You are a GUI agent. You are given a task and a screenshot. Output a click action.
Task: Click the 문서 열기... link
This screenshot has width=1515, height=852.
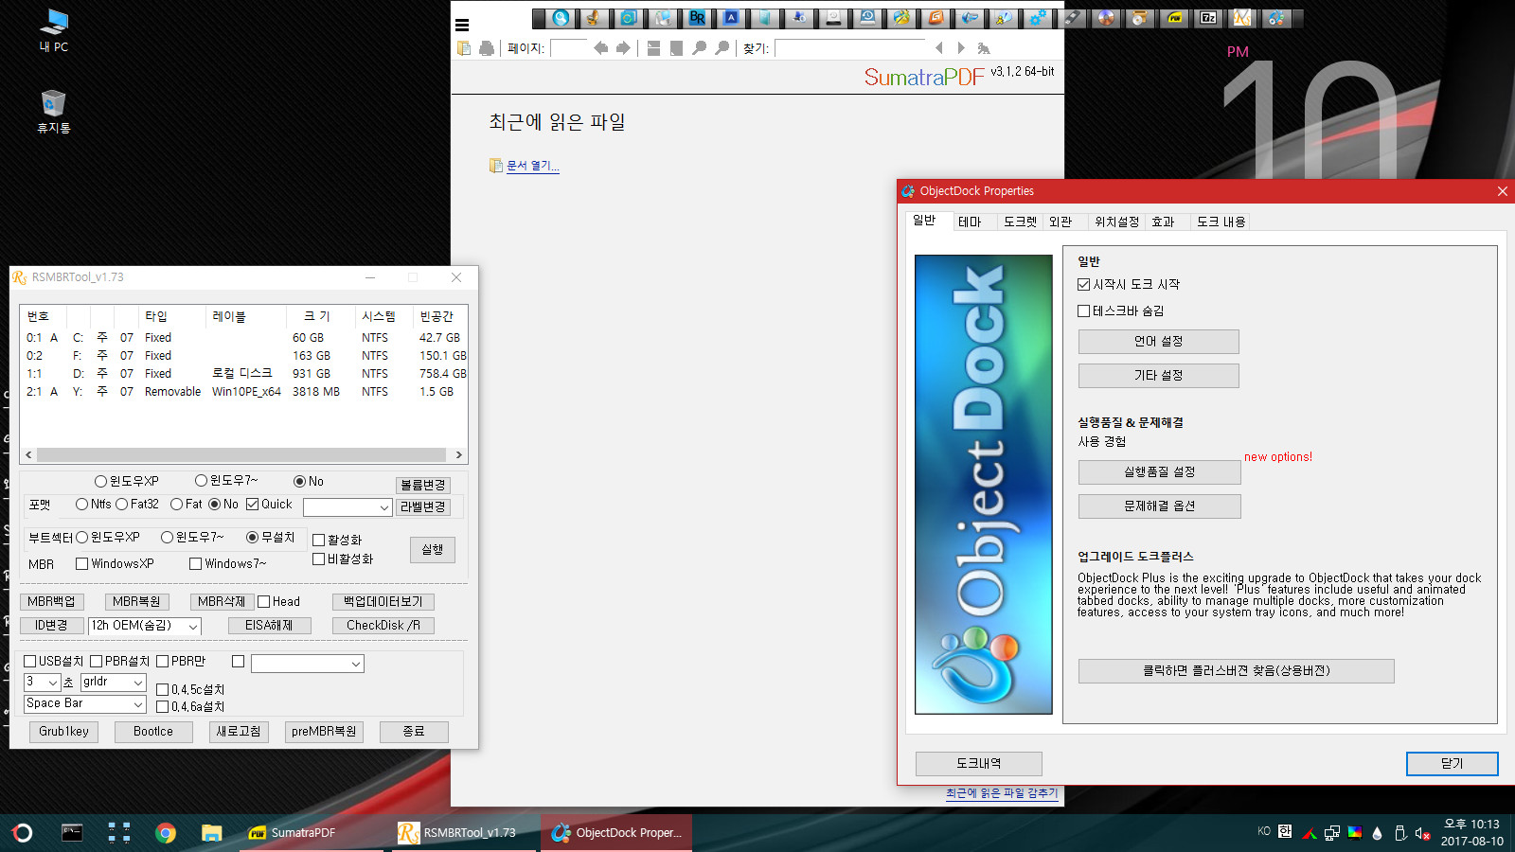(x=533, y=167)
